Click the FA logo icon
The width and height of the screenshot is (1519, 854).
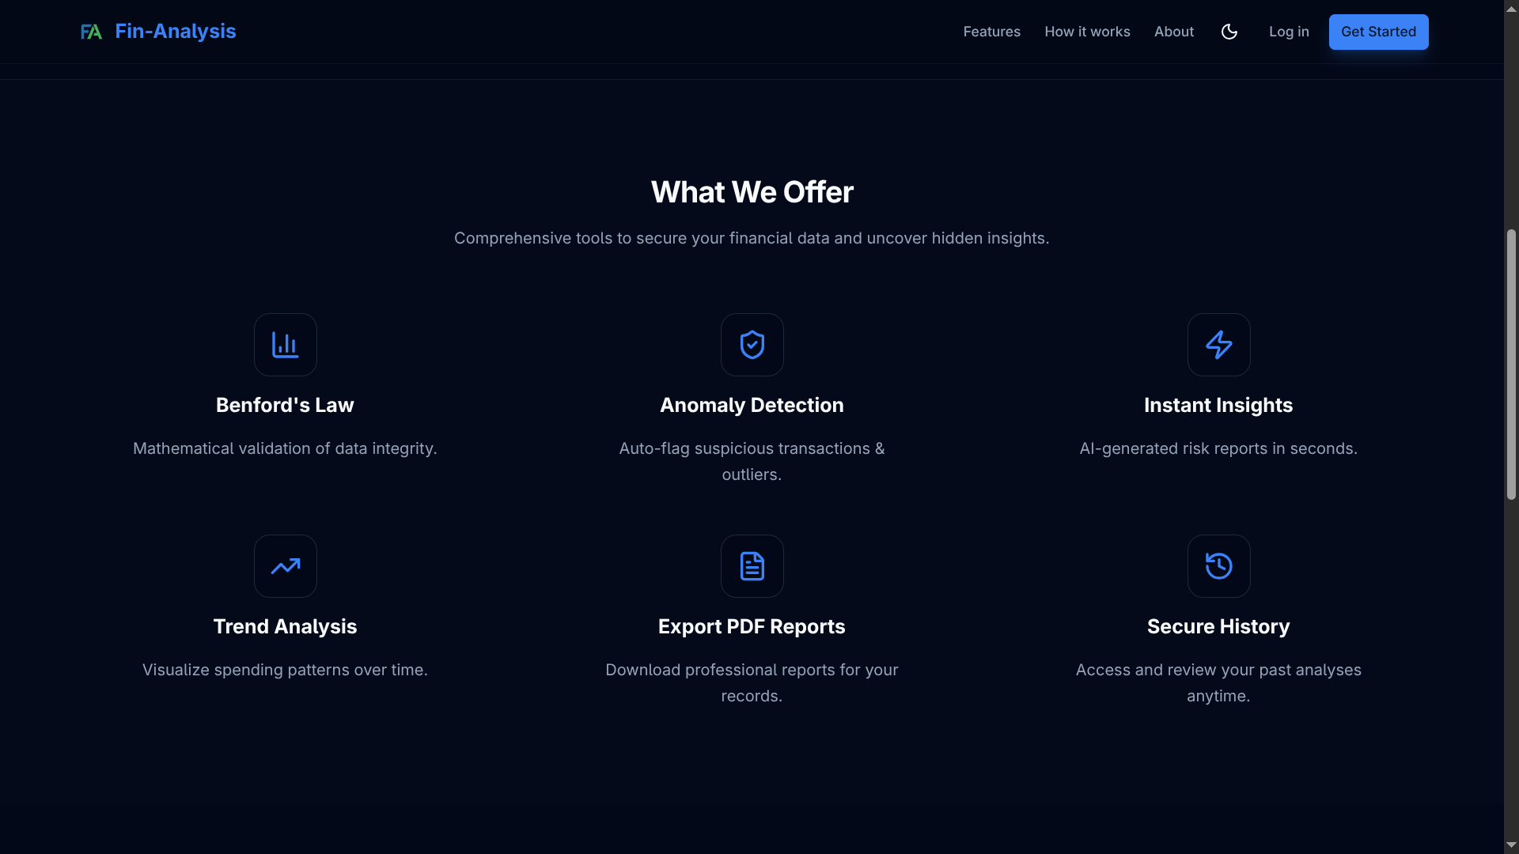[91, 32]
